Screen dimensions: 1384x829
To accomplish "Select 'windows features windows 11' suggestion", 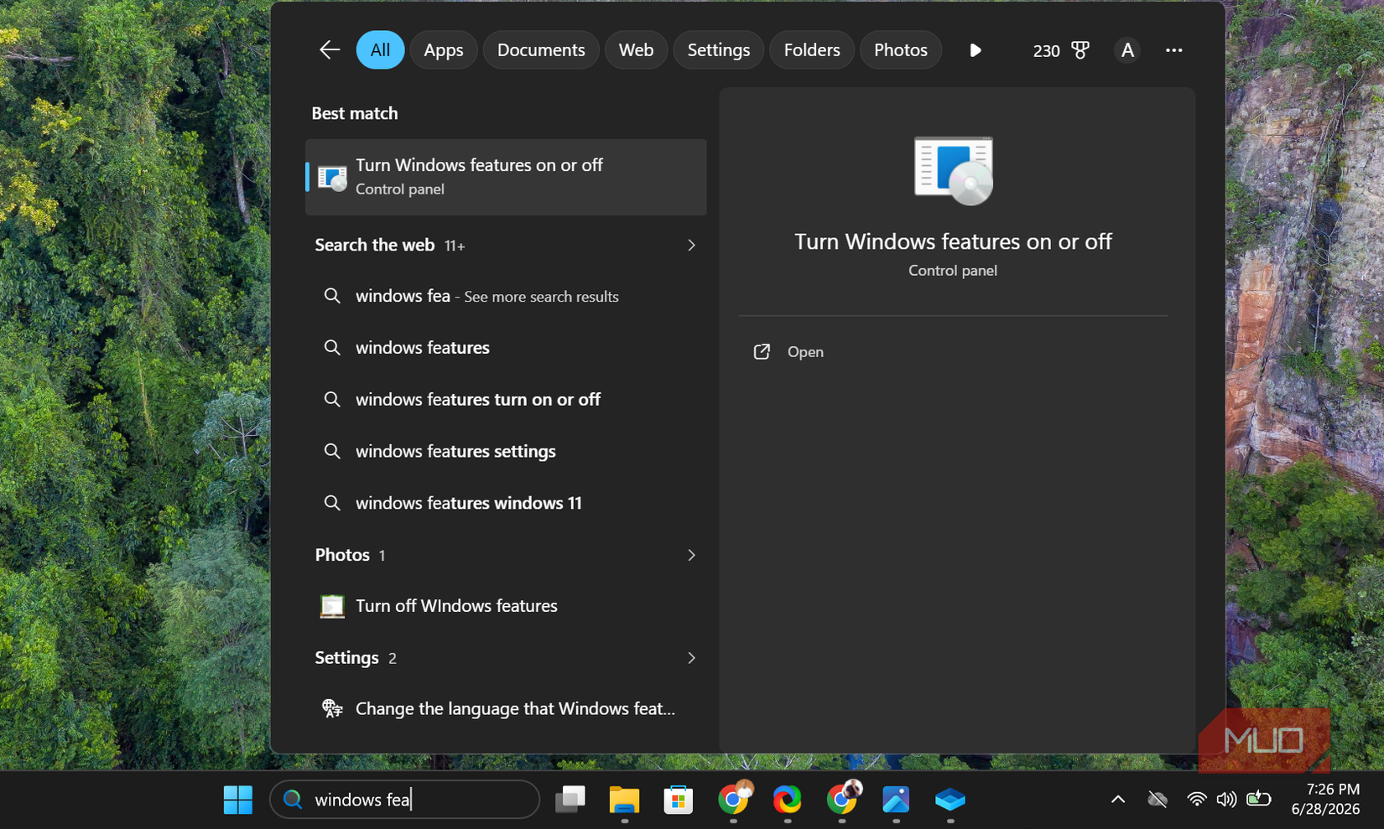I will pyautogui.click(x=506, y=503).
